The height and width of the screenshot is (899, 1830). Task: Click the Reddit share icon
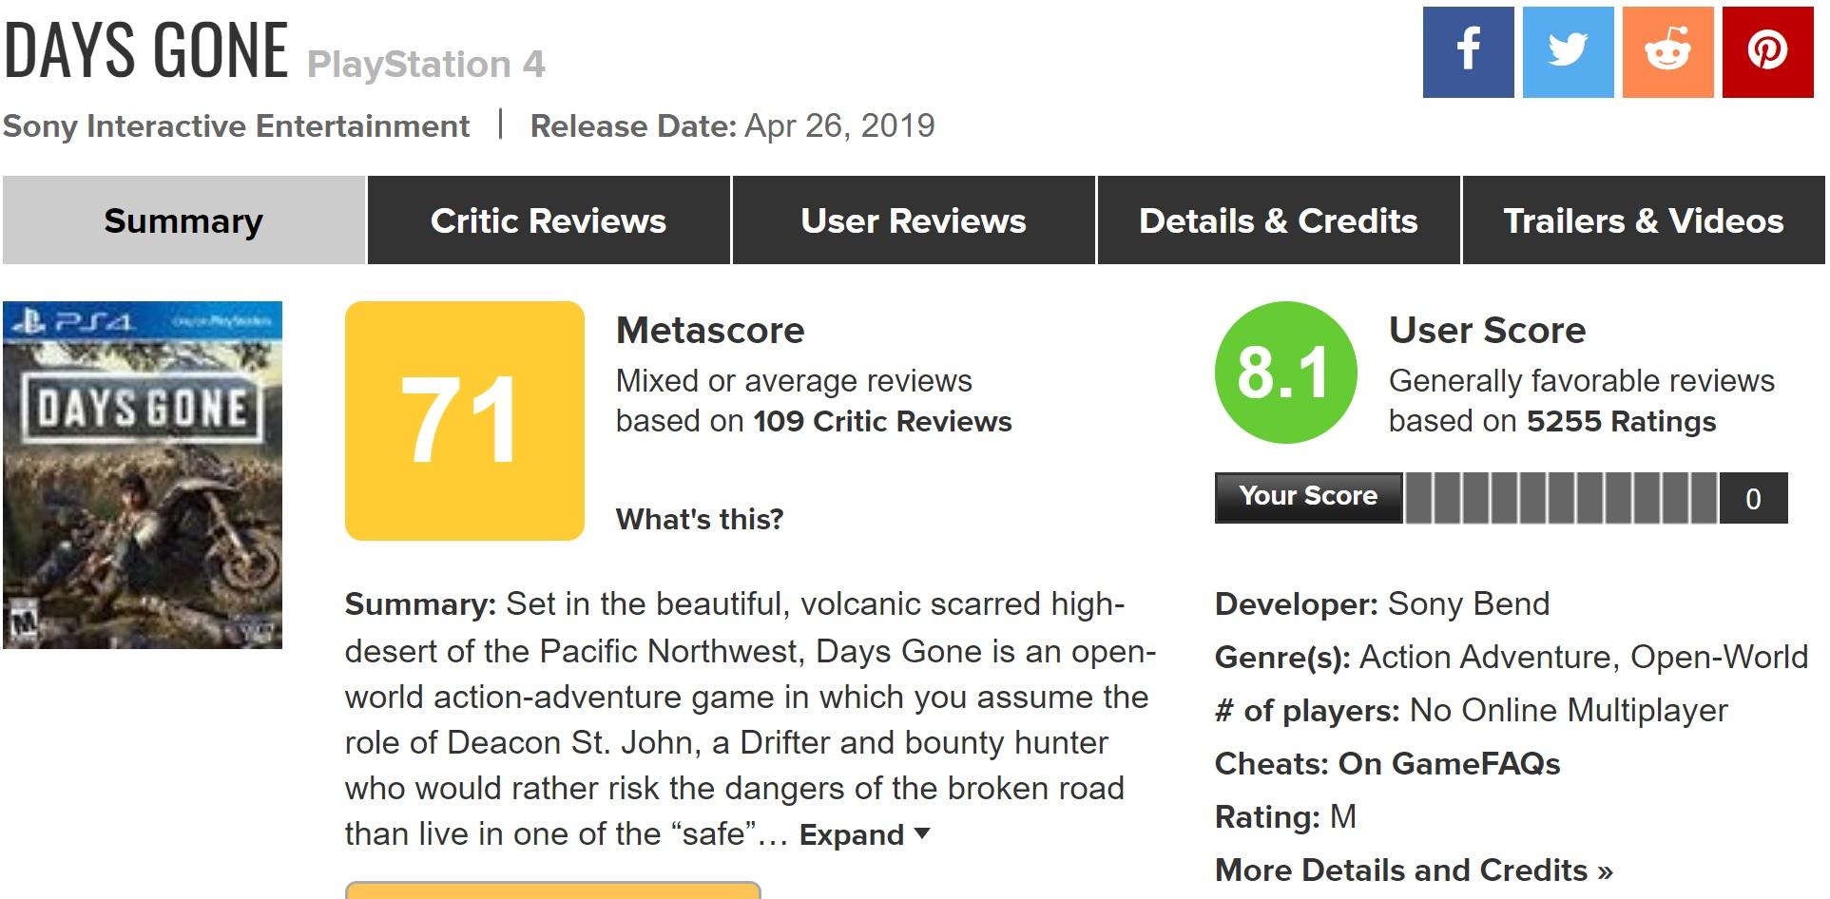tap(1667, 52)
